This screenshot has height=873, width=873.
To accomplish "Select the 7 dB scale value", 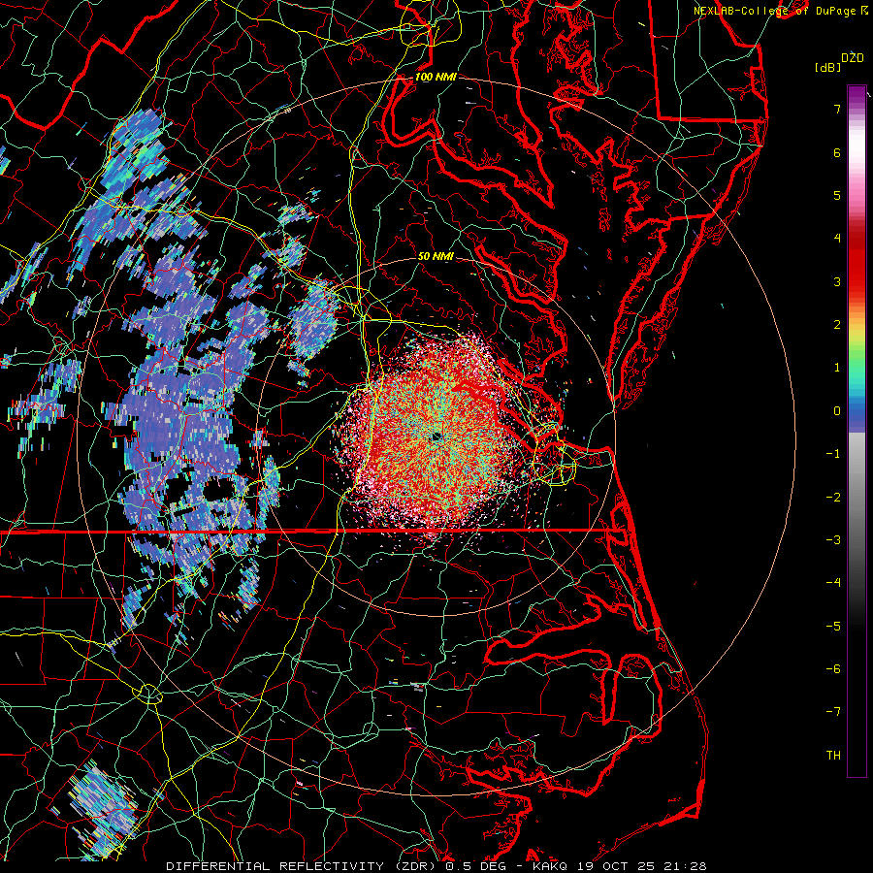I will 837,109.
